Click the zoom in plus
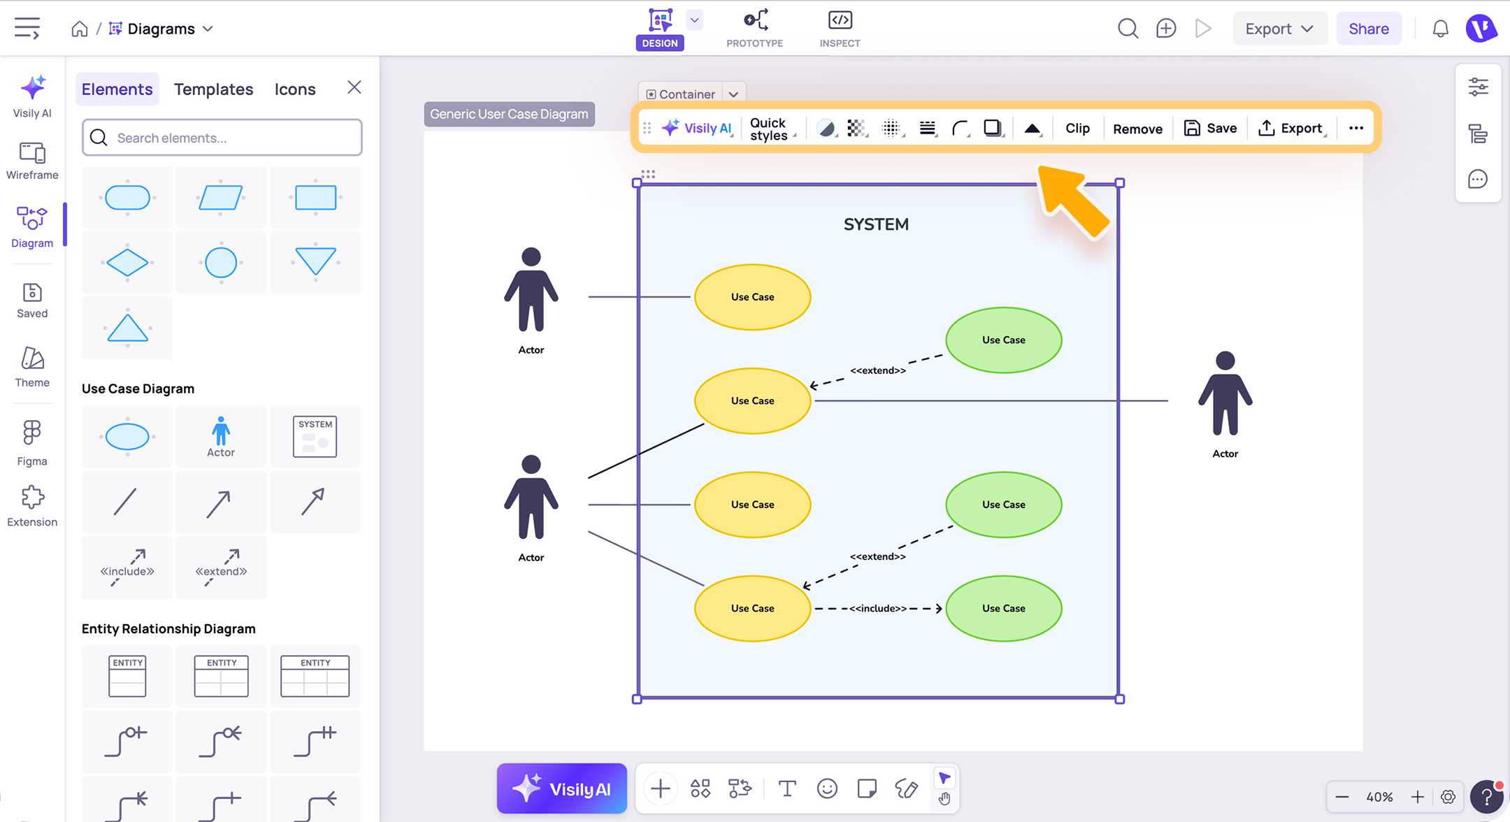This screenshot has width=1510, height=822. 1418,797
